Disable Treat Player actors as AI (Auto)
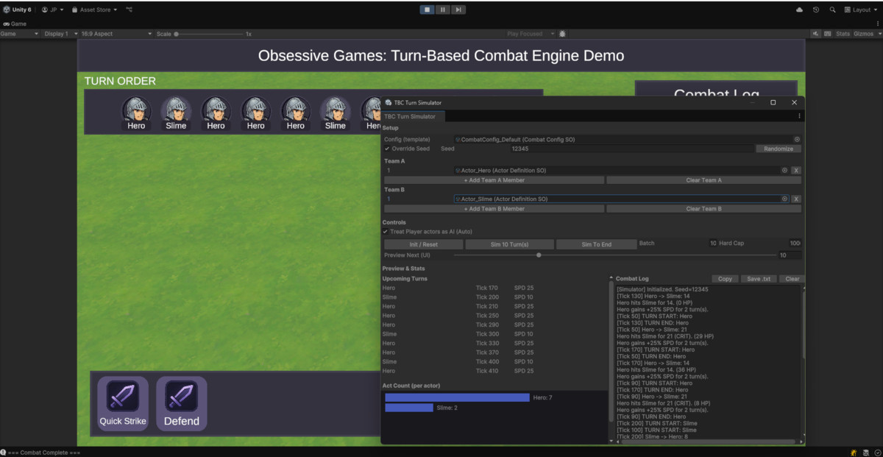Screen dimensions: 883x457 [385, 231]
